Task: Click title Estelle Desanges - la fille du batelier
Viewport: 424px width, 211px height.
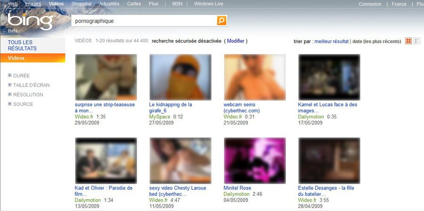Action: click(326, 191)
